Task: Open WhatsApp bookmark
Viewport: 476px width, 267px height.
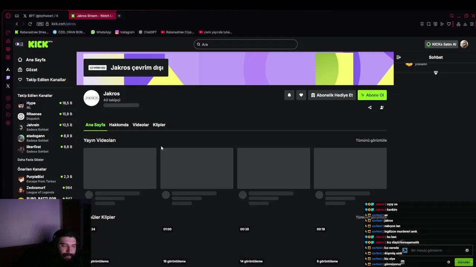Action: (x=101, y=32)
